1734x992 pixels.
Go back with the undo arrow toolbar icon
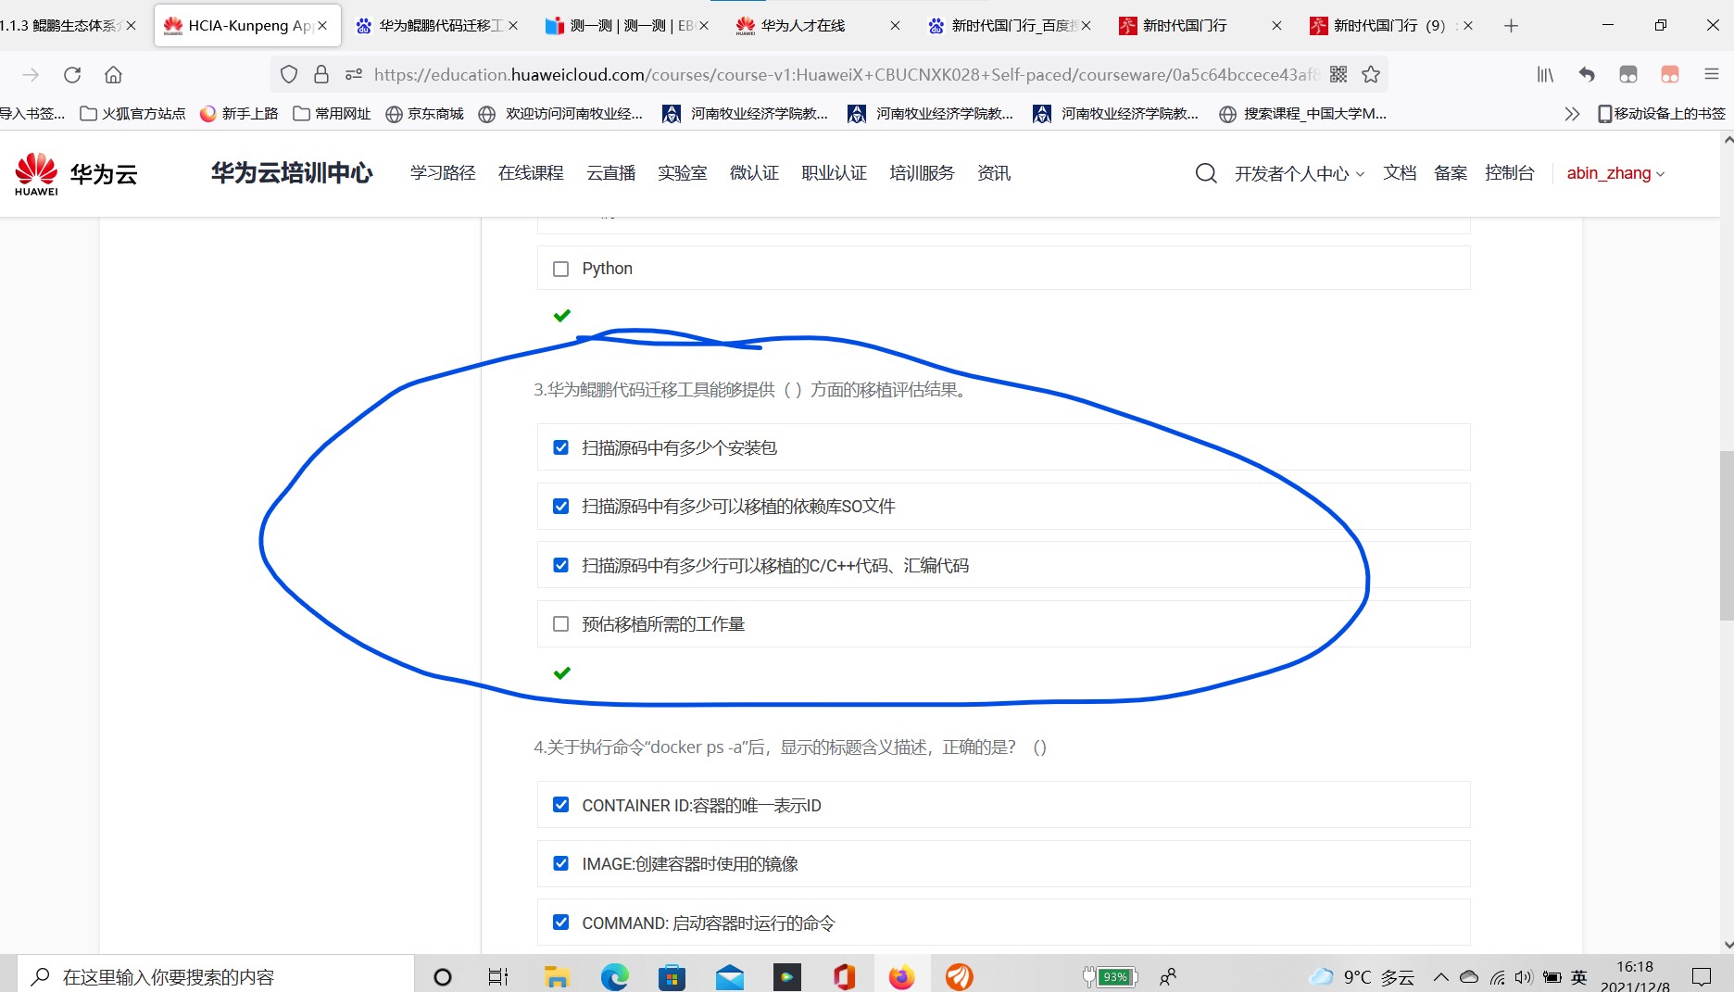(1587, 75)
